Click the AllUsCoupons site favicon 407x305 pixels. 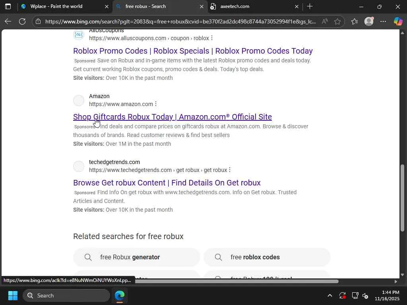click(x=79, y=35)
